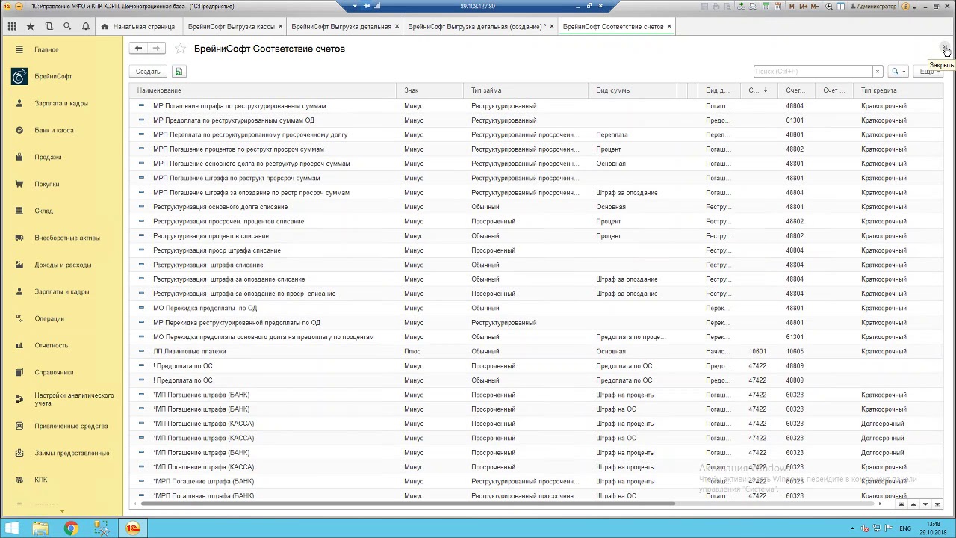Image resolution: width=956 pixels, height=538 pixels.
Task: Close БрейниСофт Выгрузка кассы tab
Action: point(280,26)
